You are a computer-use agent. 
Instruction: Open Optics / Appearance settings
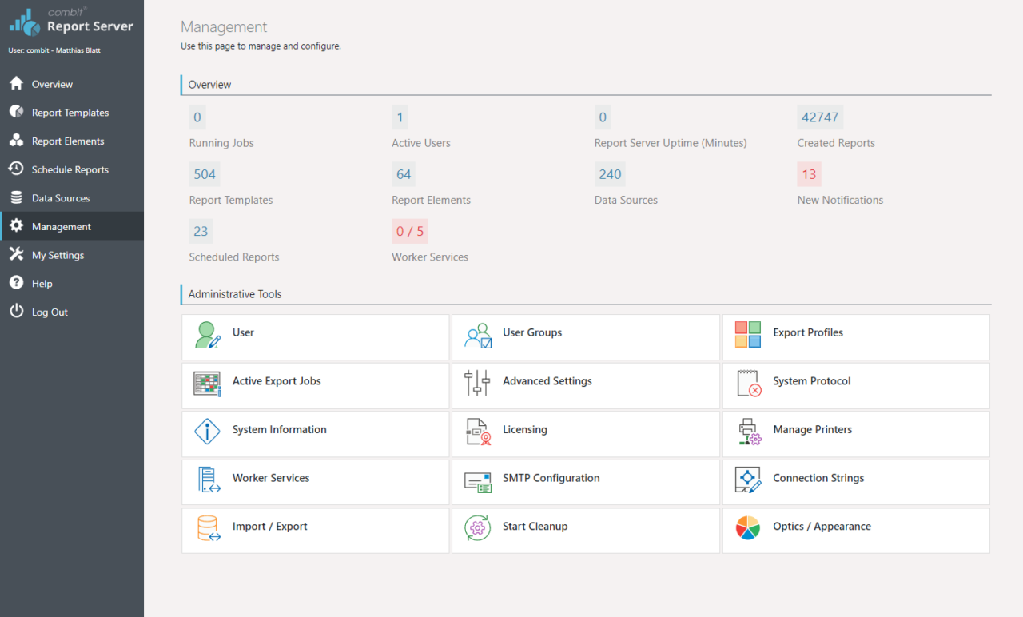coord(855,530)
